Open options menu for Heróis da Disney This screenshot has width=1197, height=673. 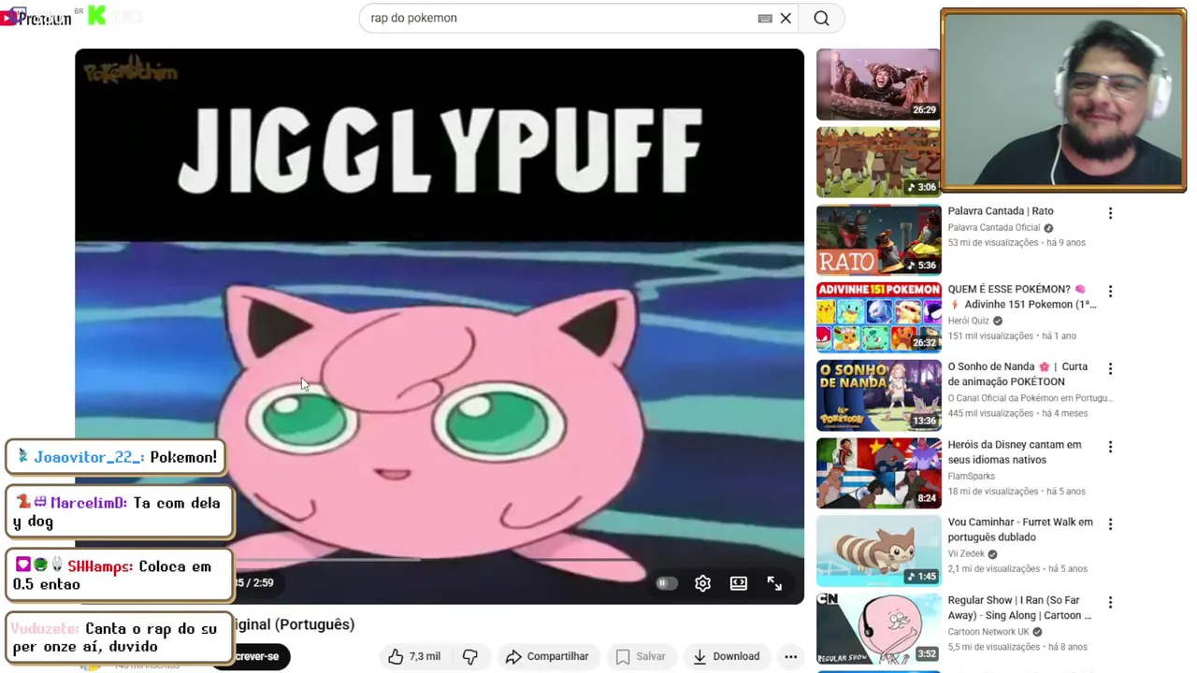(x=1110, y=446)
